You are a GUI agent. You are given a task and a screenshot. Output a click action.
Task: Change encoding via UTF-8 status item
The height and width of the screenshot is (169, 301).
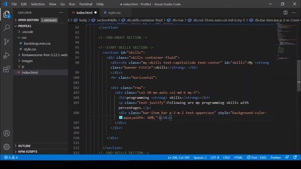[214, 158]
